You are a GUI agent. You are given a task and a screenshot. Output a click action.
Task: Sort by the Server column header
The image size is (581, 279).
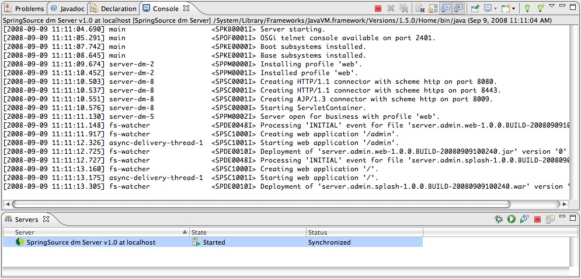tap(96, 232)
